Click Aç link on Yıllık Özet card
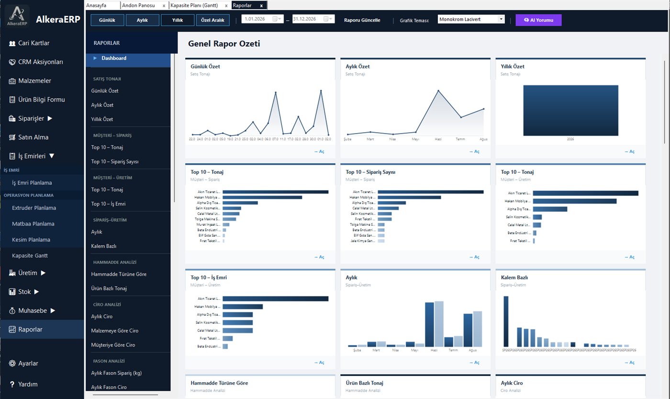 pos(629,151)
